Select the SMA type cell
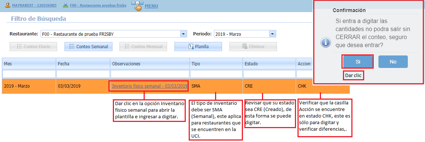 coord(216,86)
